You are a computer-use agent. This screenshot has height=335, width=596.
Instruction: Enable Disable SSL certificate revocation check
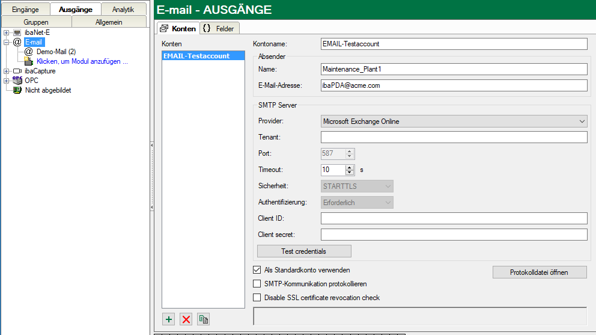tap(258, 298)
